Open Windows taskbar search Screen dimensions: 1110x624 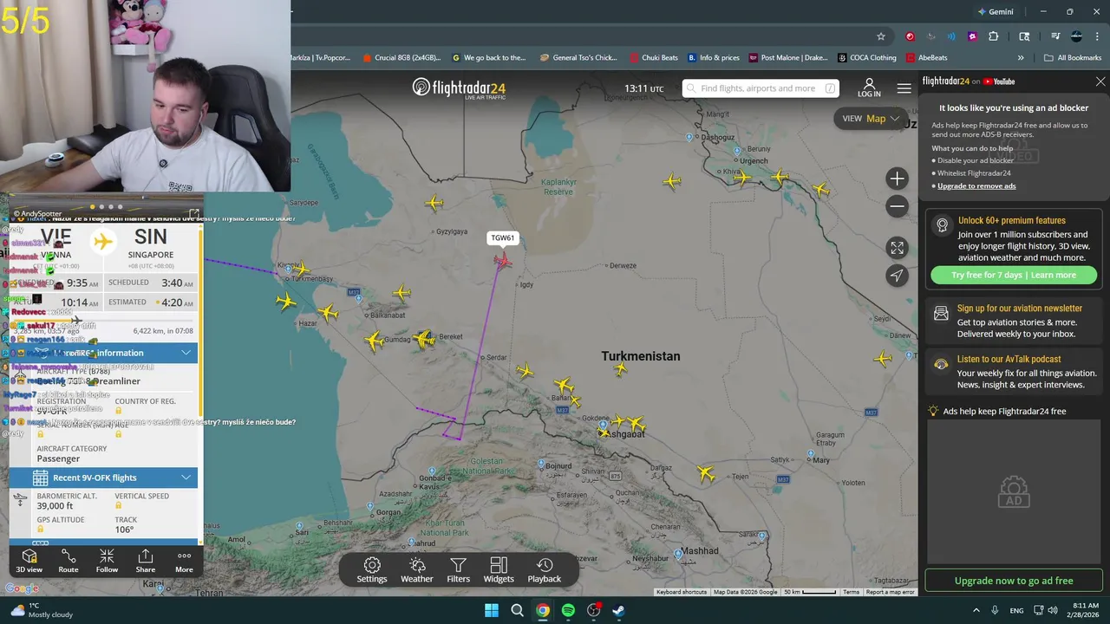(x=517, y=610)
